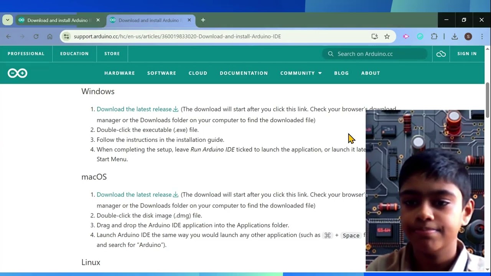Download the latest release for macOS

pyautogui.click(x=137, y=195)
